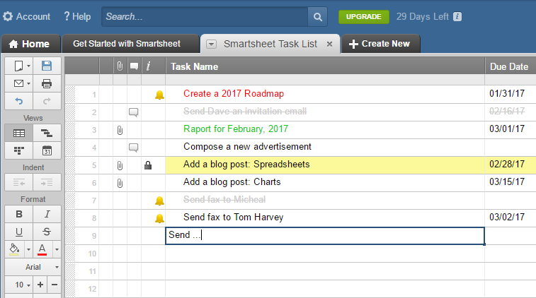Click the Outdent button

pos(19,183)
